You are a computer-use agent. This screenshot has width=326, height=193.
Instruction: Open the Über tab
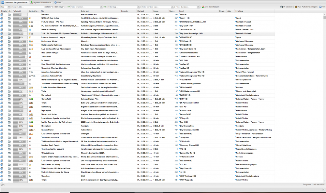coord(58,3)
